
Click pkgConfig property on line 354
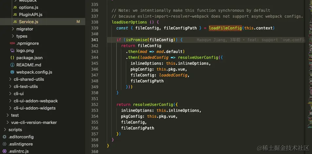133,116
